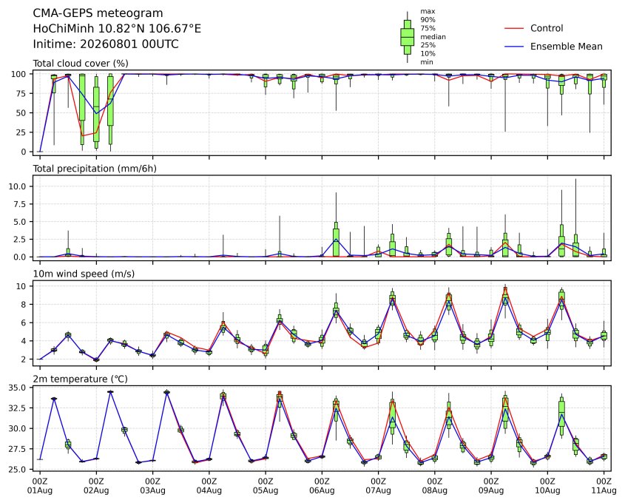The image size is (625, 503).
Task: Click the red Control legend line
Action: 514,28
